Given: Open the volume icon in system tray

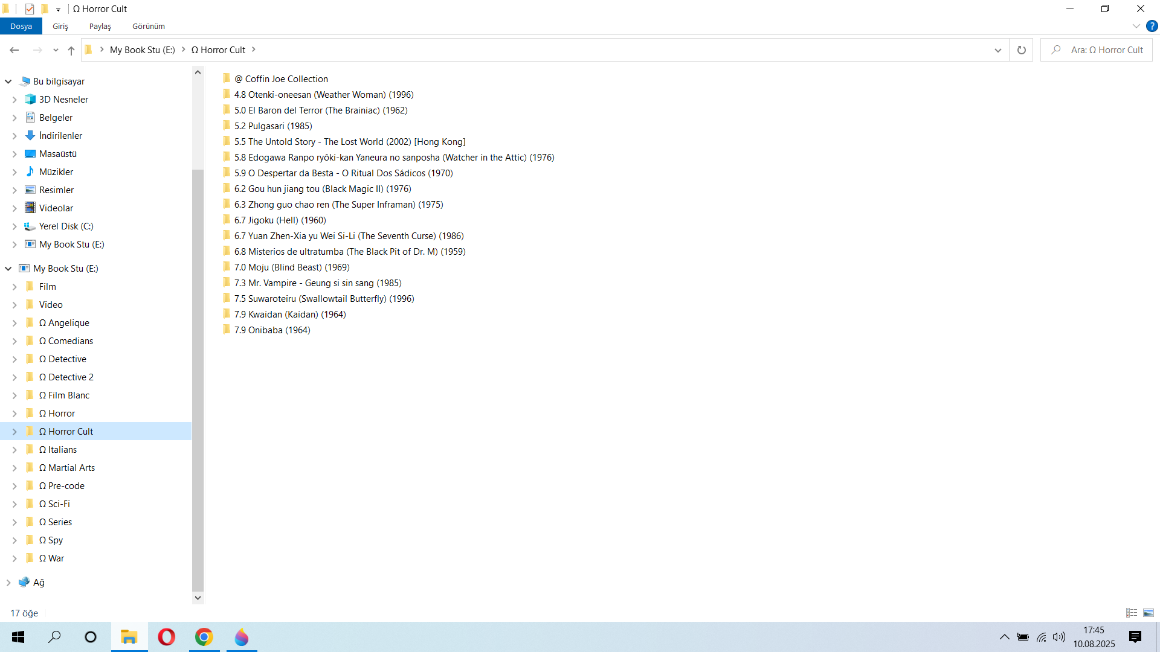Looking at the screenshot, I should tap(1058, 637).
